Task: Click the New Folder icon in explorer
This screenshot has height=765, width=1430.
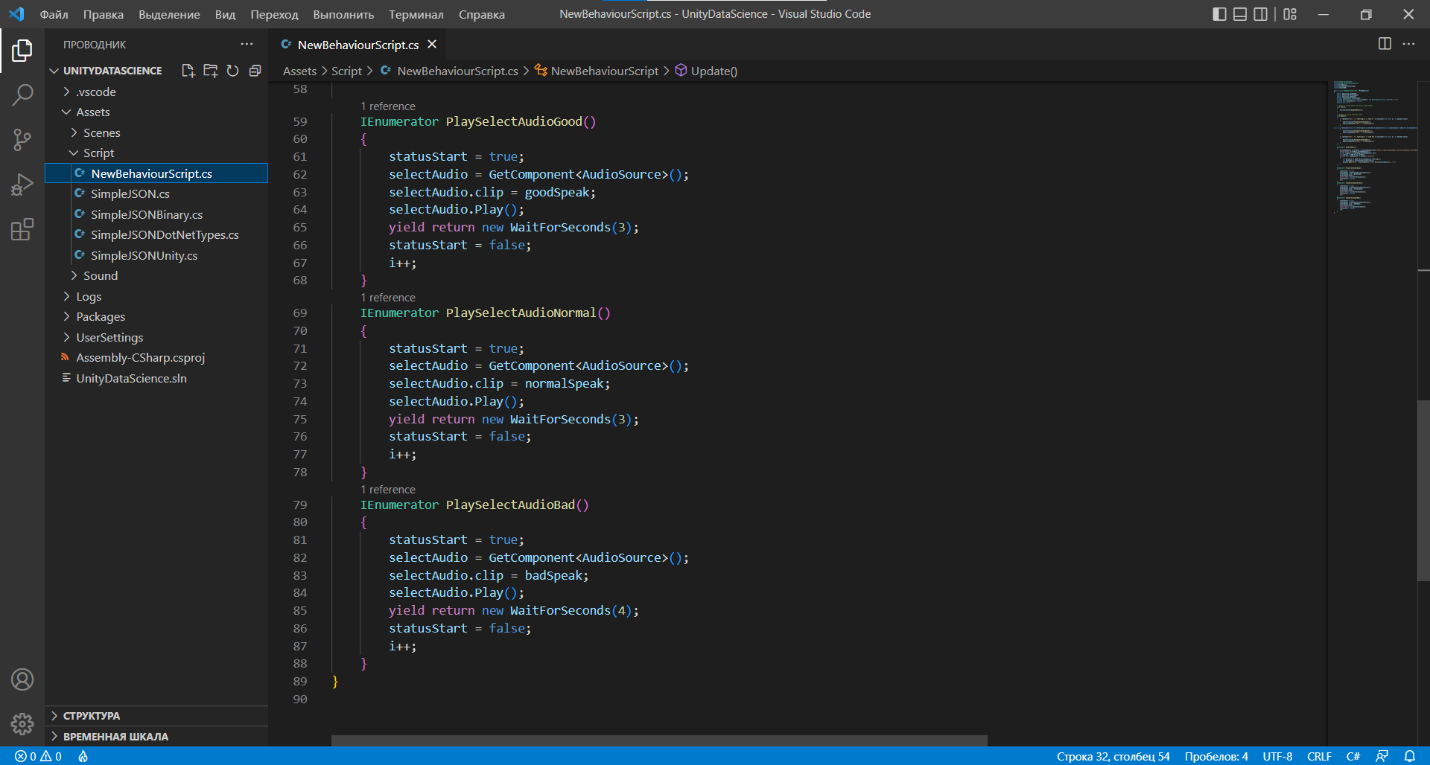Action: click(211, 71)
